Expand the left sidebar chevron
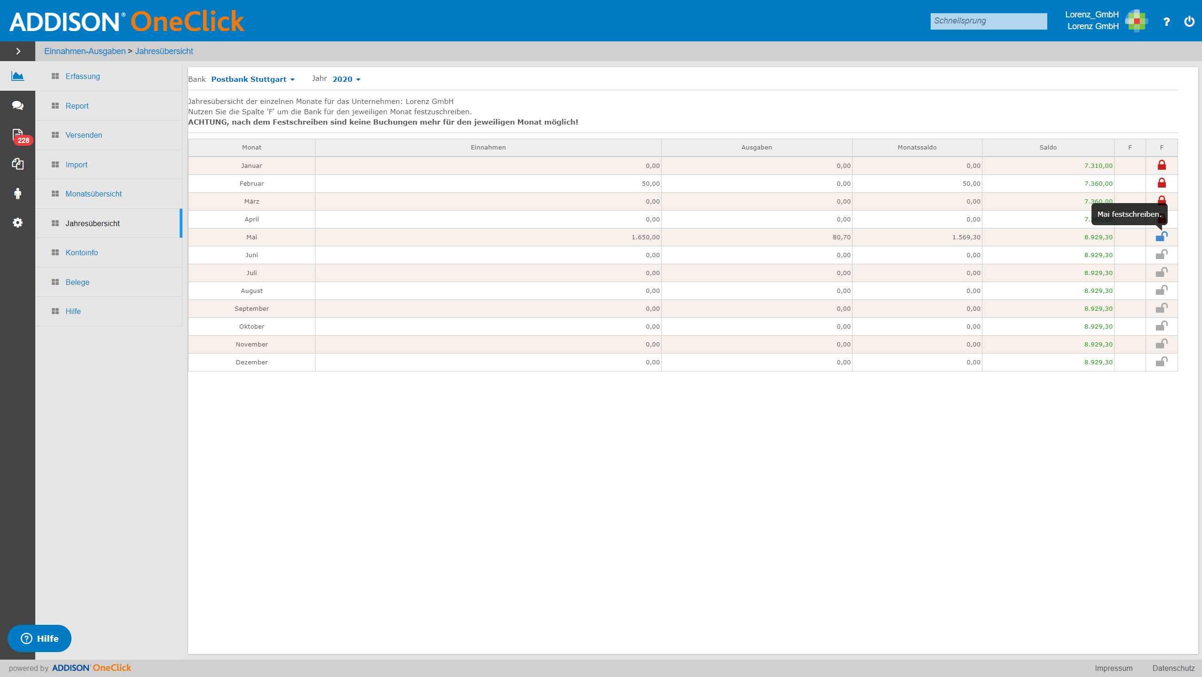 tap(18, 51)
